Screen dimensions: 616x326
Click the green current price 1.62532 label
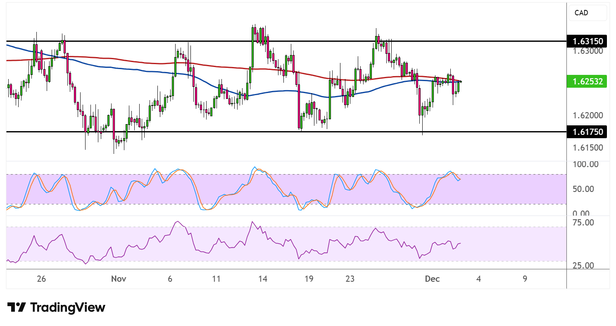pyautogui.click(x=587, y=81)
